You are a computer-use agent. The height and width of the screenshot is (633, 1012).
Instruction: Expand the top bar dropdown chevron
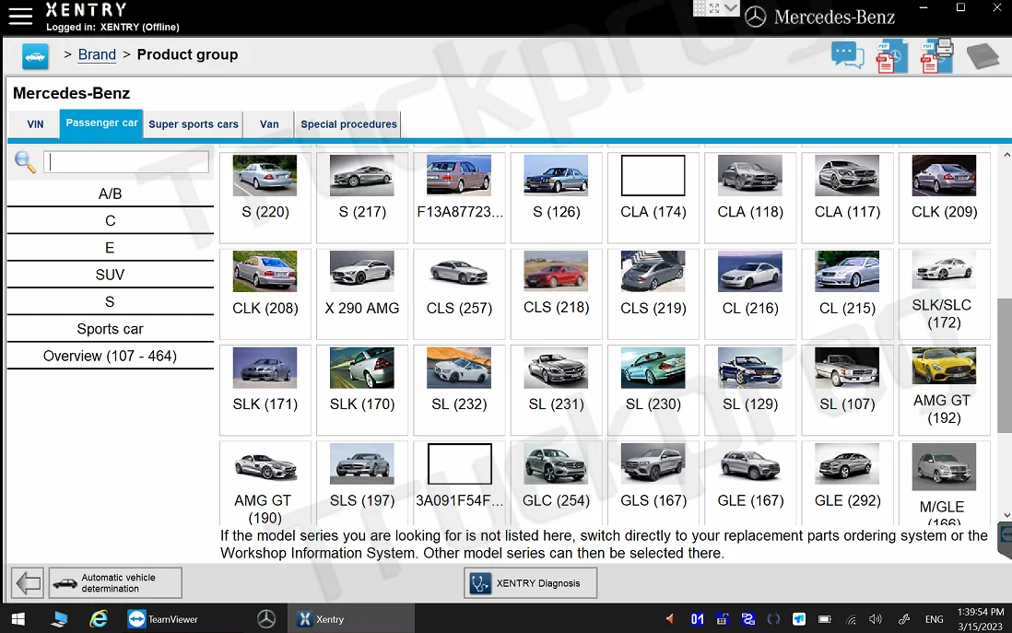coord(731,7)
